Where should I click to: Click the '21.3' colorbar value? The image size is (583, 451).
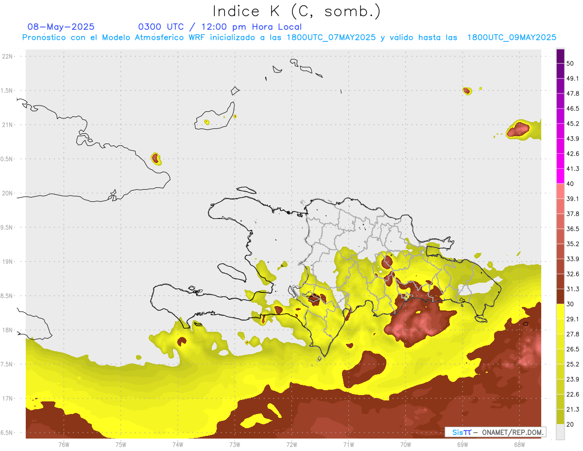tap(573, 410)
